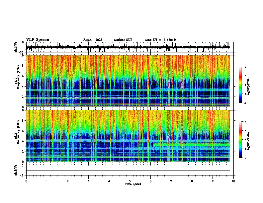Click time axis tick label '9'

click(x=213, y=181)
